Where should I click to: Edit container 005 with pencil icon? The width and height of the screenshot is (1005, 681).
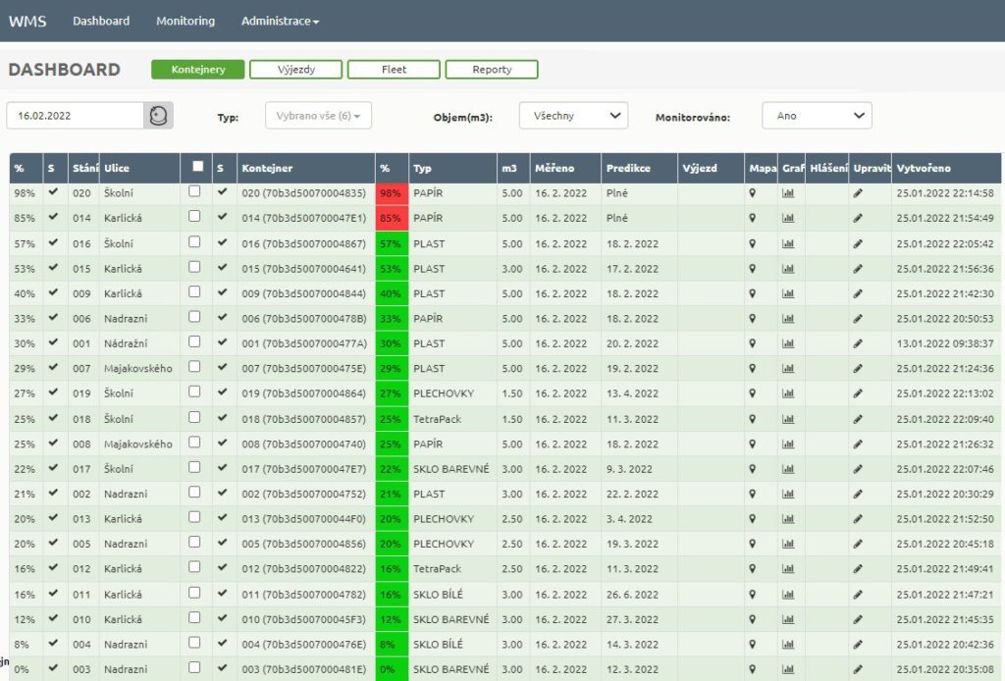(x=858, y=544)
